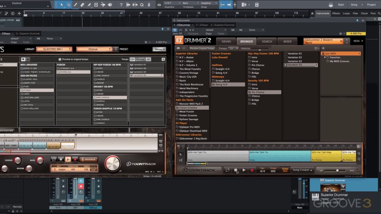Select the Range tool in the toolbar
The image size is (381, 214).
tap(69, 5)
